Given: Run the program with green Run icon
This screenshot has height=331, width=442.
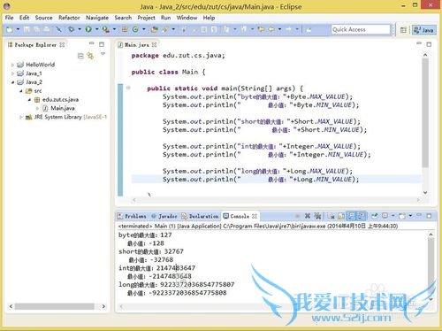Looking at the screenshot, I should coord(88,29).
